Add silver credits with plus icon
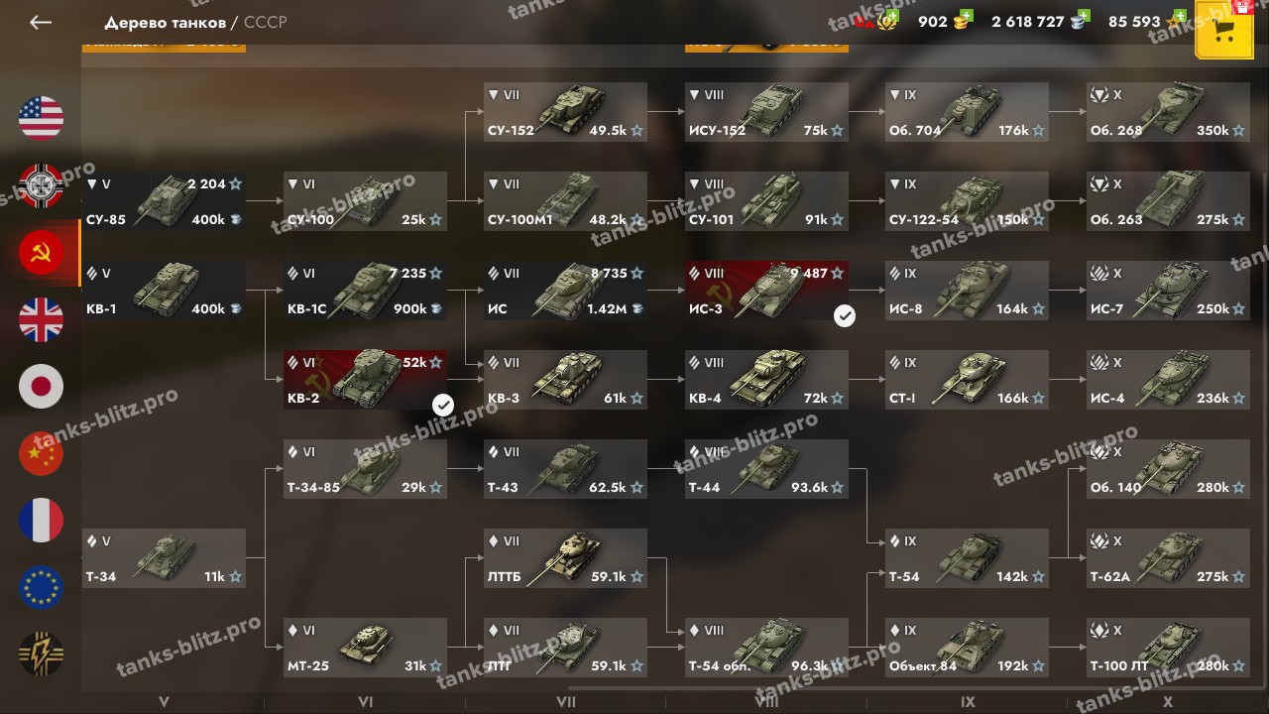This screenshot has width=1269, height=714. [x=1084, y=16]
